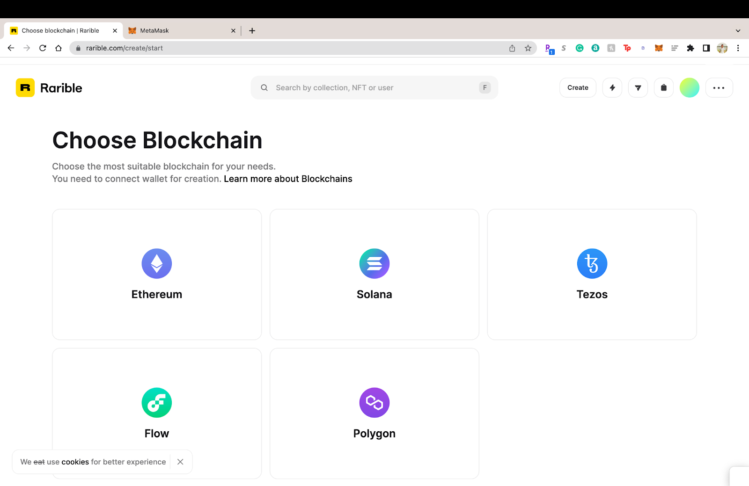Click the triangle icon next to the lightning bolt
The image size is (749, 486).
(638, 87)
